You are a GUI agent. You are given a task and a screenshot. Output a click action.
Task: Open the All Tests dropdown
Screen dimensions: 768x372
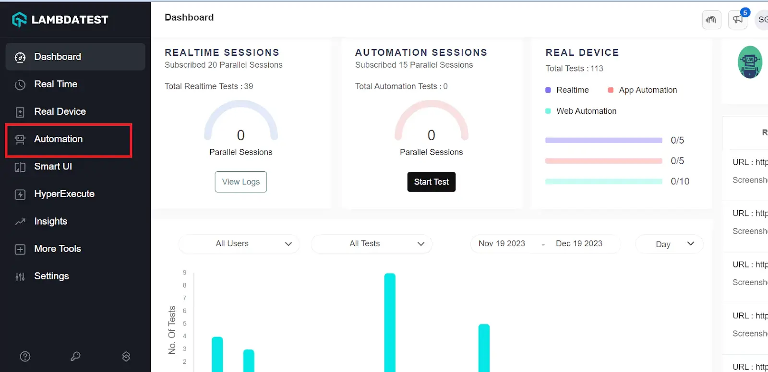pos(372,244)
